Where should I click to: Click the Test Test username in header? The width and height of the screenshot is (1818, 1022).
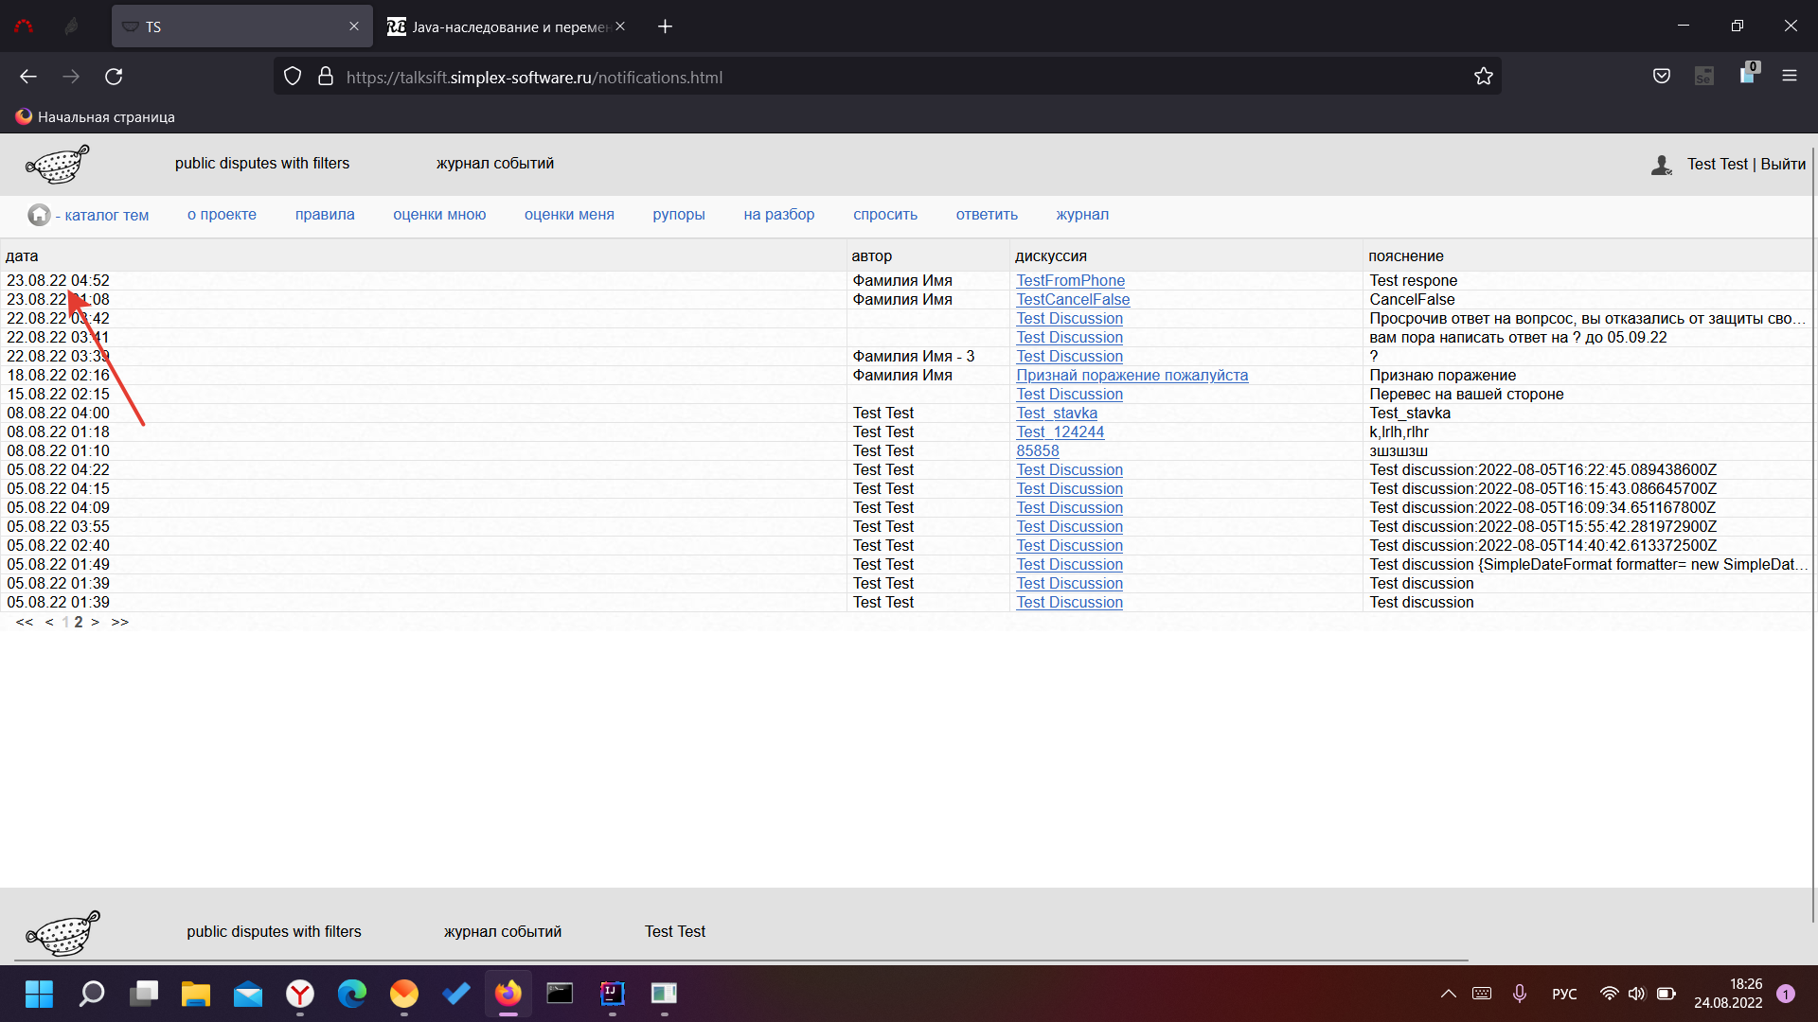click(x=1717, y=165)
